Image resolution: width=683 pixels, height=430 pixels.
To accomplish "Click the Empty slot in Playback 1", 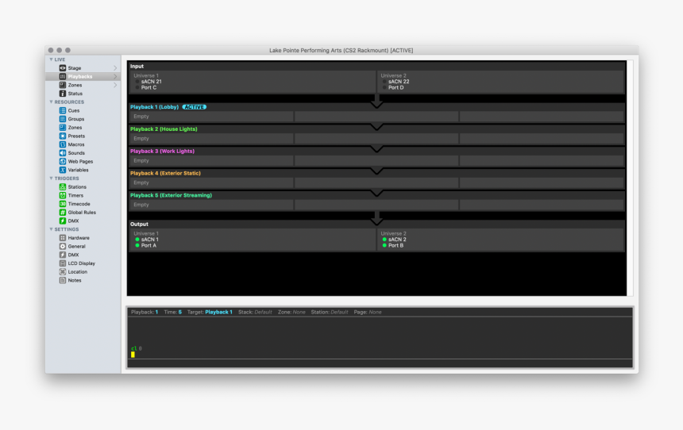I will point(212,117).
